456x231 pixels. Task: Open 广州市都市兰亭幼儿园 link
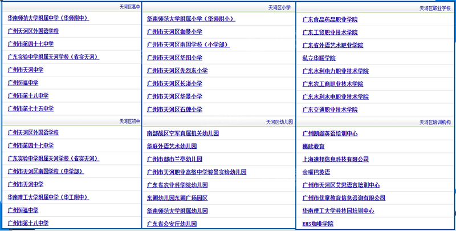tap(174, 159)
